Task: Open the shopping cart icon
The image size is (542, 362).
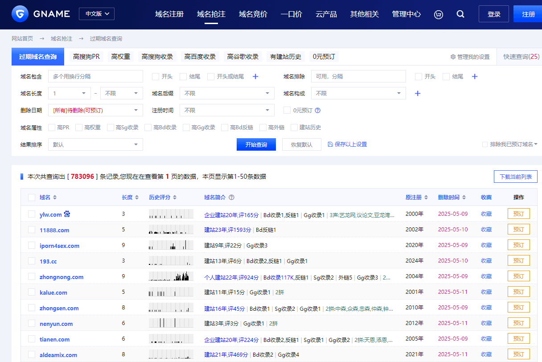Action: [439, 14]
